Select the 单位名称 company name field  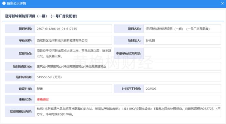click(73, 40)
